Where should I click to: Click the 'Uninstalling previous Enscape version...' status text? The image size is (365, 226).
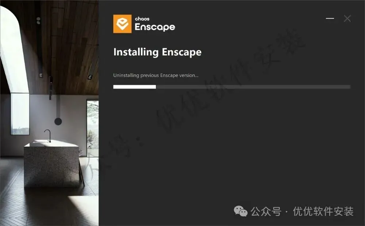coord(156,75)
